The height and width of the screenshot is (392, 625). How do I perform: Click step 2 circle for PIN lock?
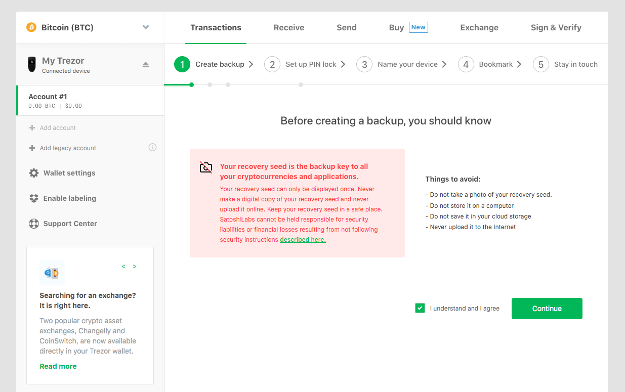coord(272,64)
